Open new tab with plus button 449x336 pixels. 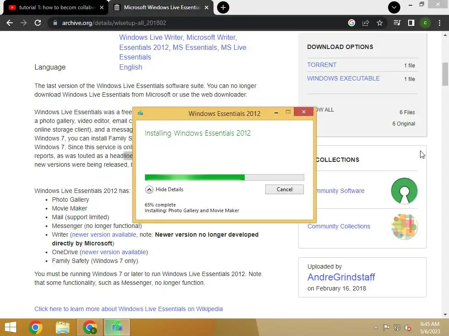pos(223,7)
